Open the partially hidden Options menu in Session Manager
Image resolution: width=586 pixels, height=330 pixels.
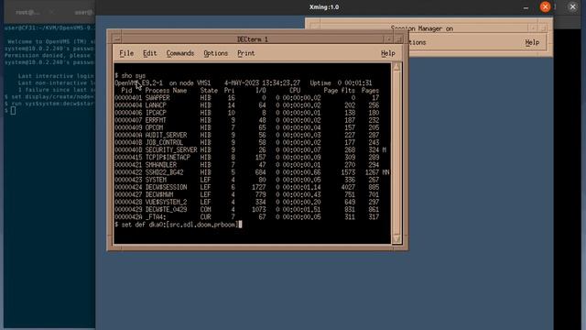(x=418, y=42)
